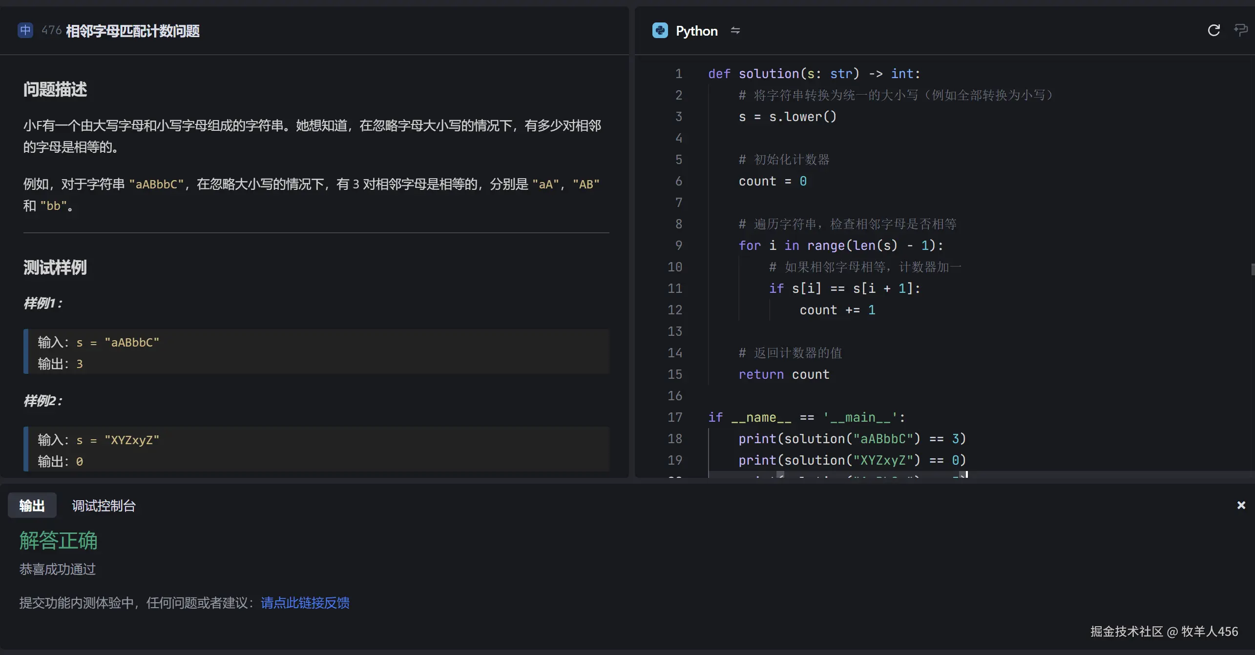
Task: Switch to the 调试控制台 tab
Action: click(104, 506)
